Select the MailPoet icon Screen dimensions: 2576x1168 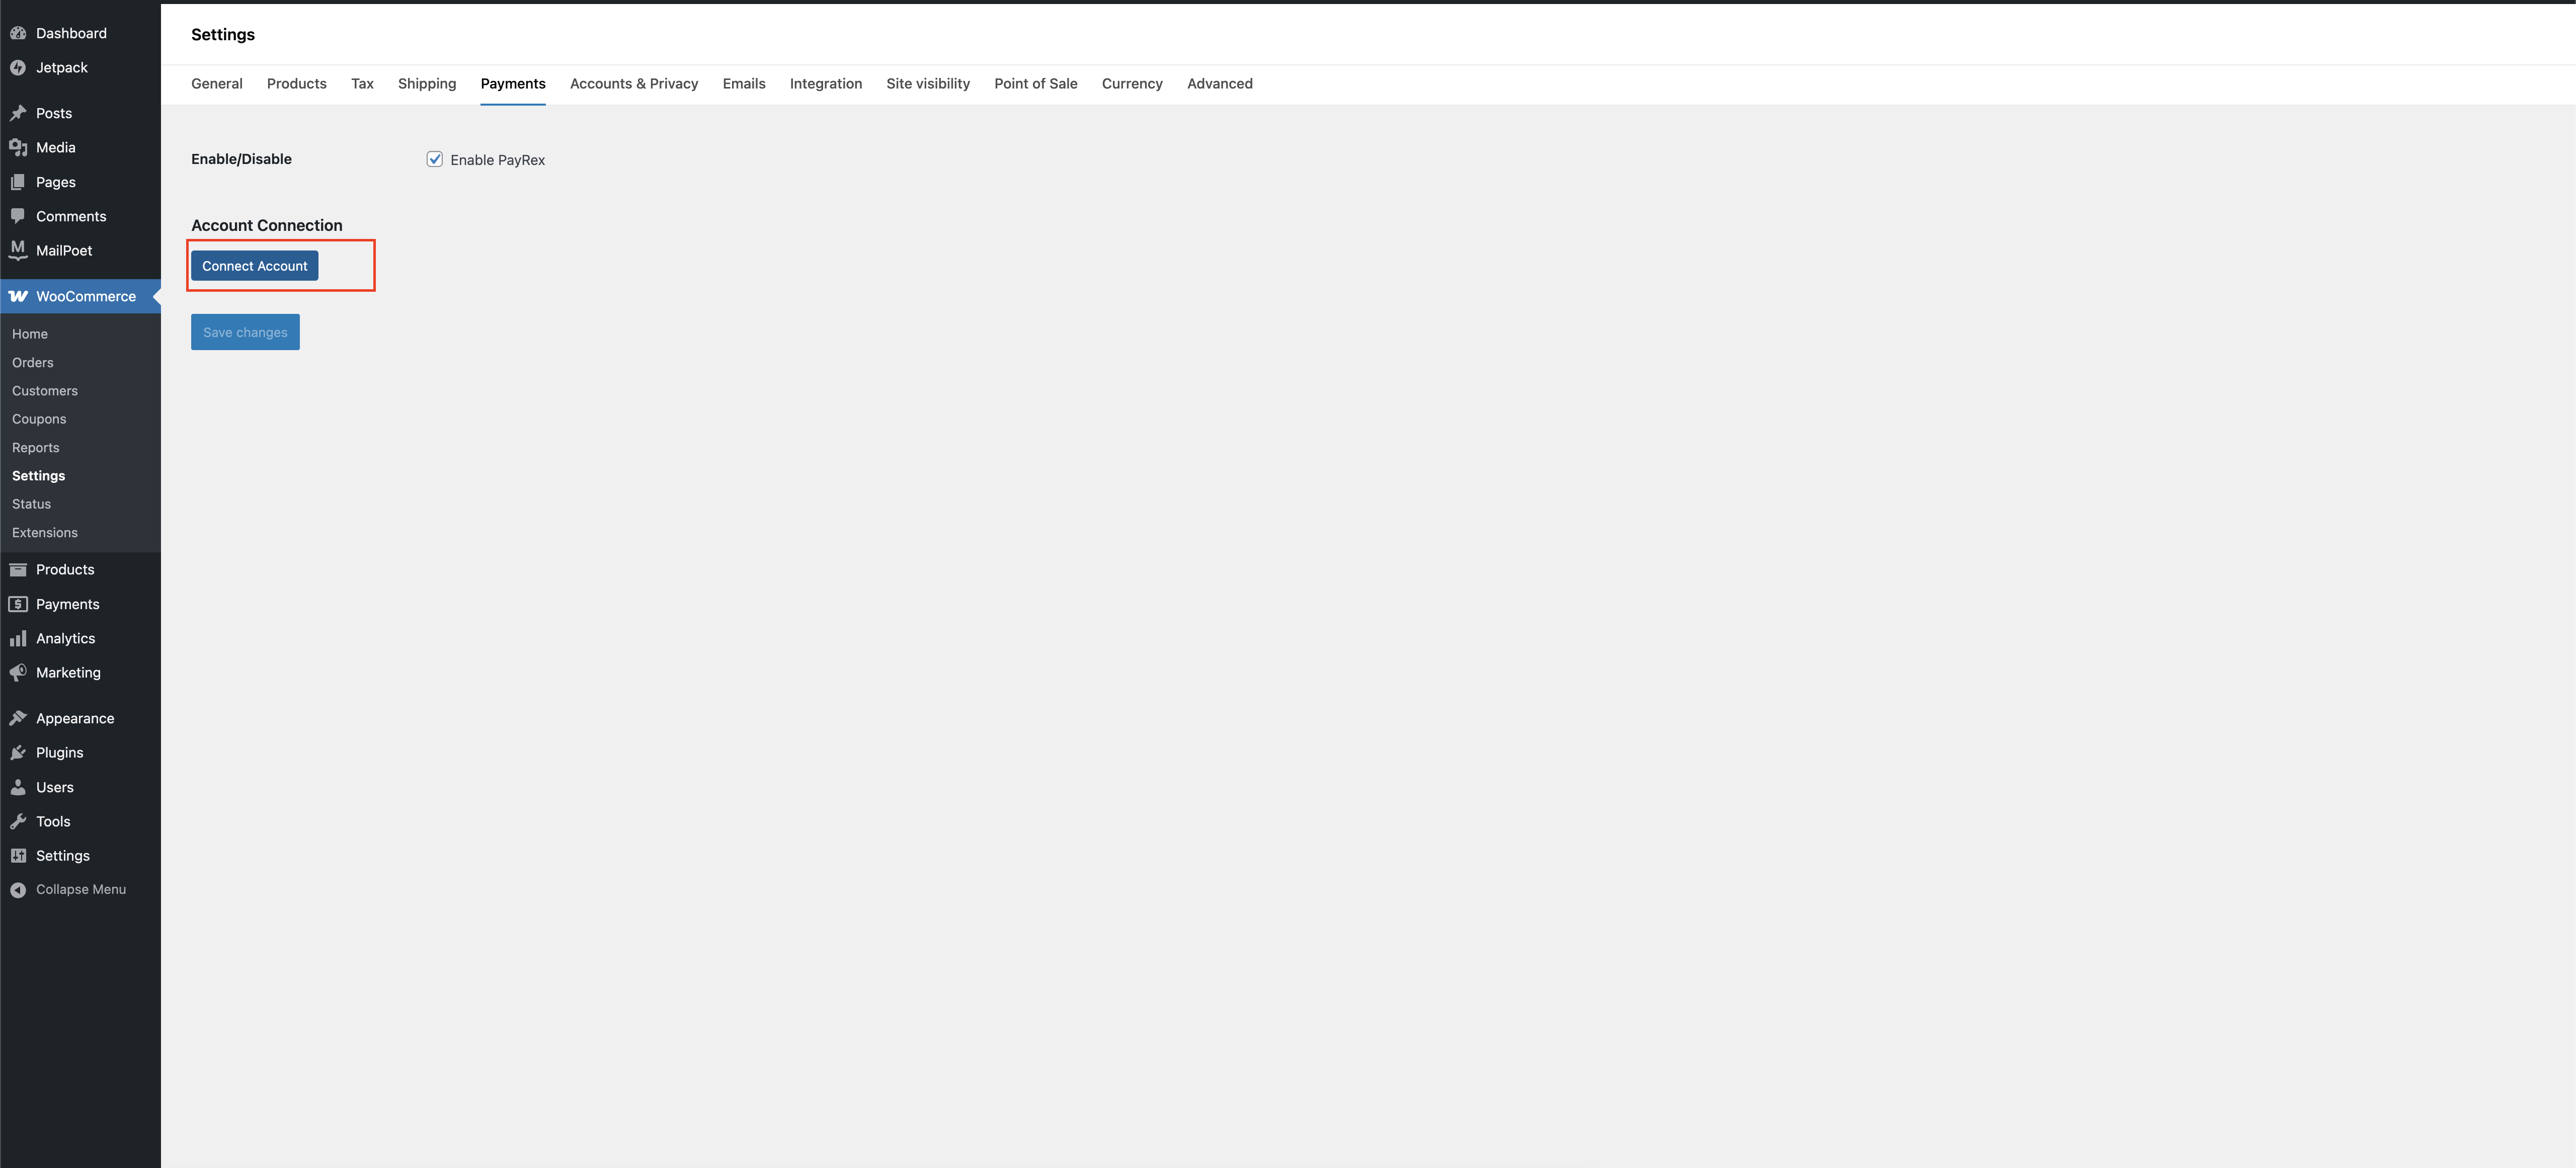coord(17,250)
